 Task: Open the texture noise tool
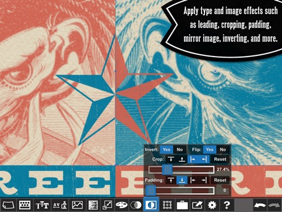pyautogui.click(x=93, y=205)
